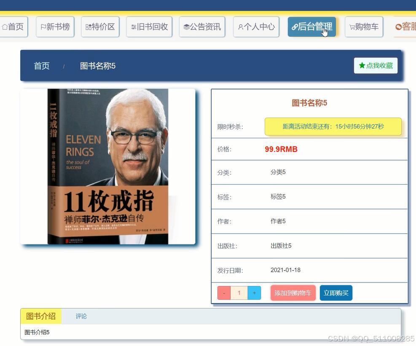
Task: Click the 距离活动结束还有 countdown banner
Action: click(x=333, y=126)
